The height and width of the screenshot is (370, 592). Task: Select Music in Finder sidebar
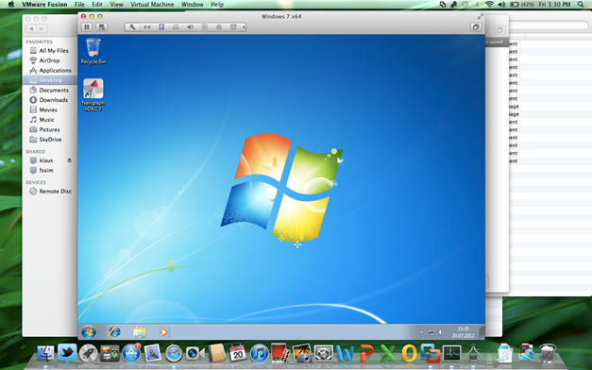point(50,120)
